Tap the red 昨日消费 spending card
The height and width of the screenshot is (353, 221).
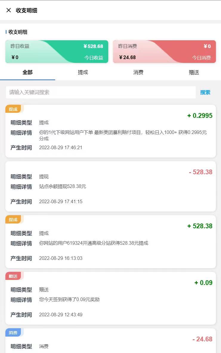pos(164,52)
